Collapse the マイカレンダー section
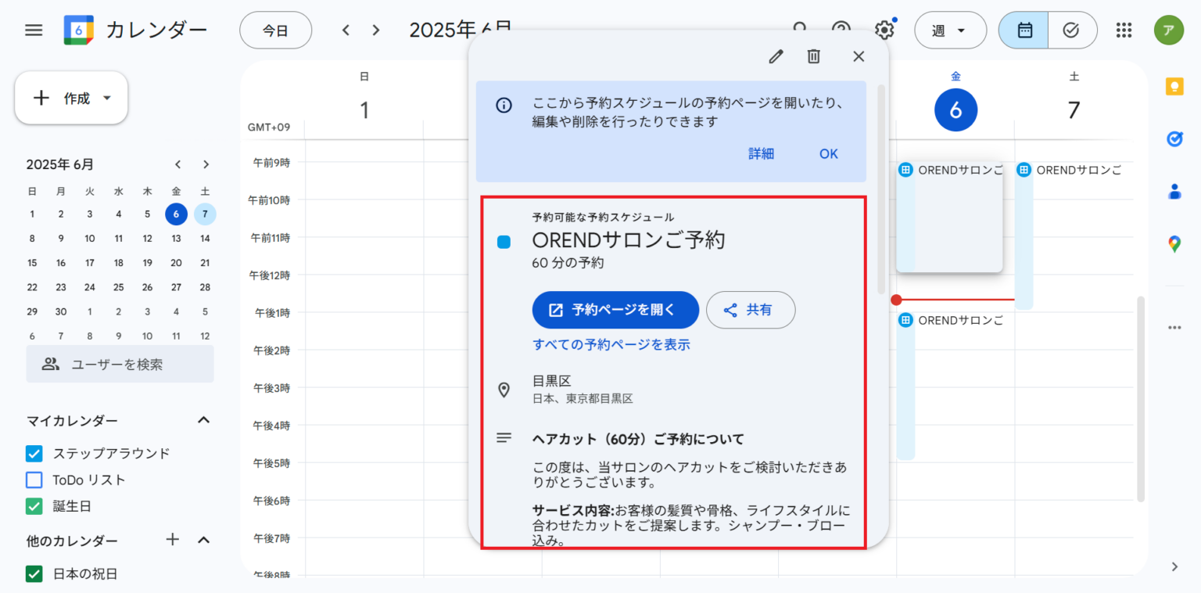Screen dimensions: 1201x593 [203, 420]
